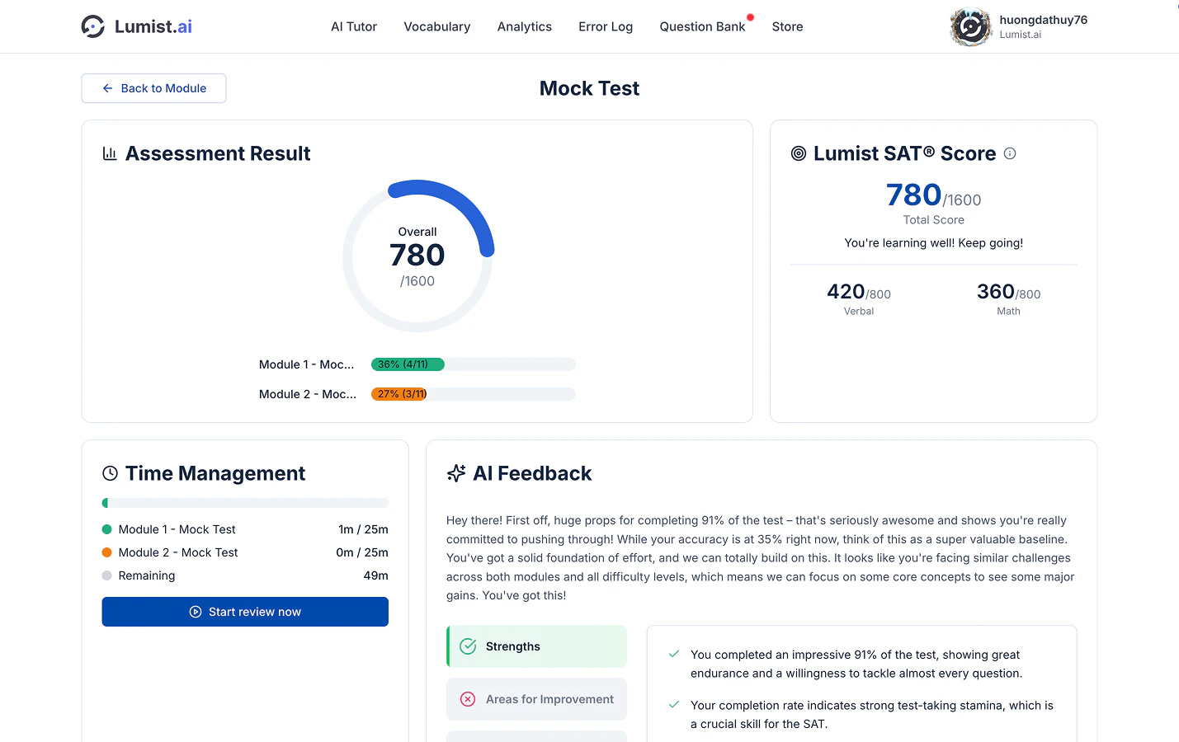Click the left arrow icon in Back to Module
This screenshot has height=742, width=1179.
(107, 88)
